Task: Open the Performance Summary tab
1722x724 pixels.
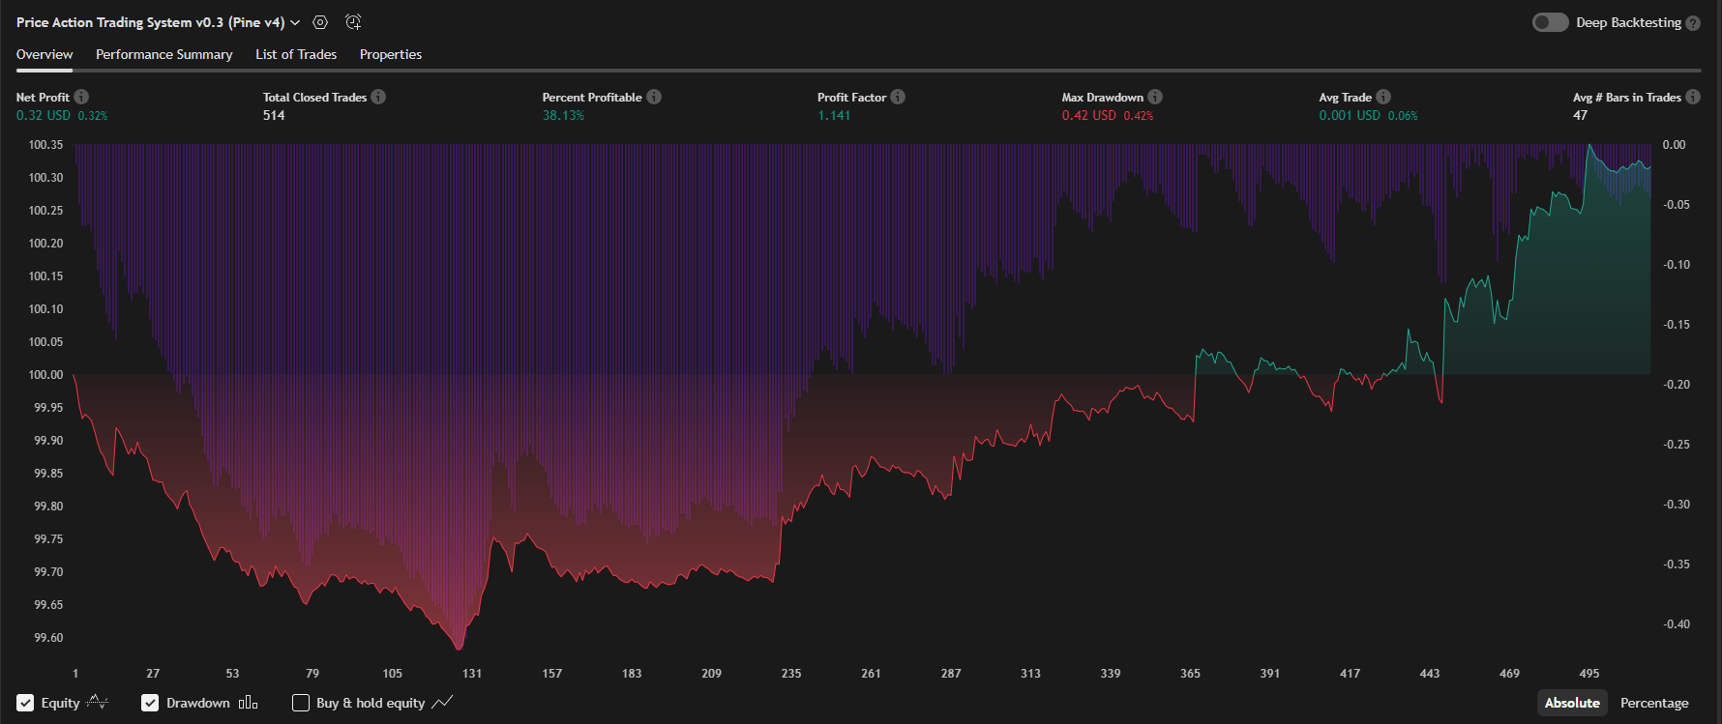Action: [x=163, y=54]
